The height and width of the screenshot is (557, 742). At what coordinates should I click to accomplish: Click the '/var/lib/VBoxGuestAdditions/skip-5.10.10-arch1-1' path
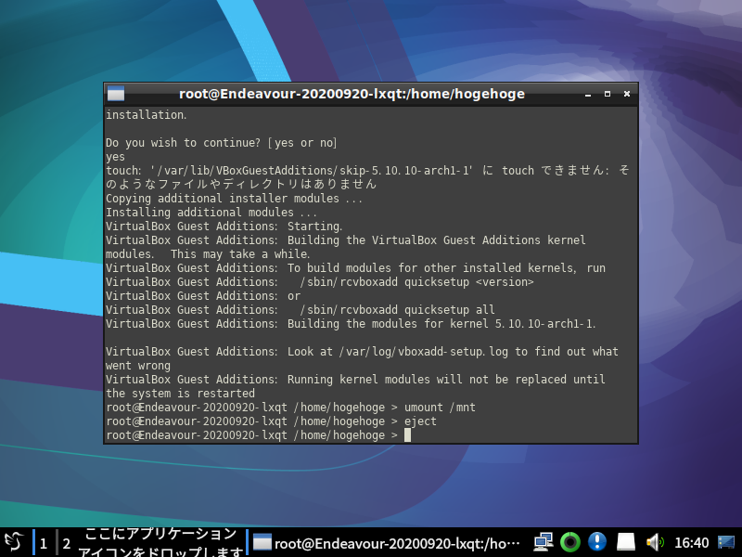coord(312,171)
